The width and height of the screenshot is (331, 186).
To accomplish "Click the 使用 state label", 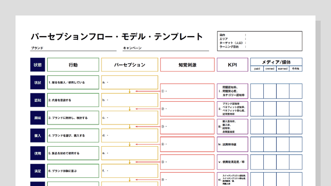I will (x=38, y=153).
